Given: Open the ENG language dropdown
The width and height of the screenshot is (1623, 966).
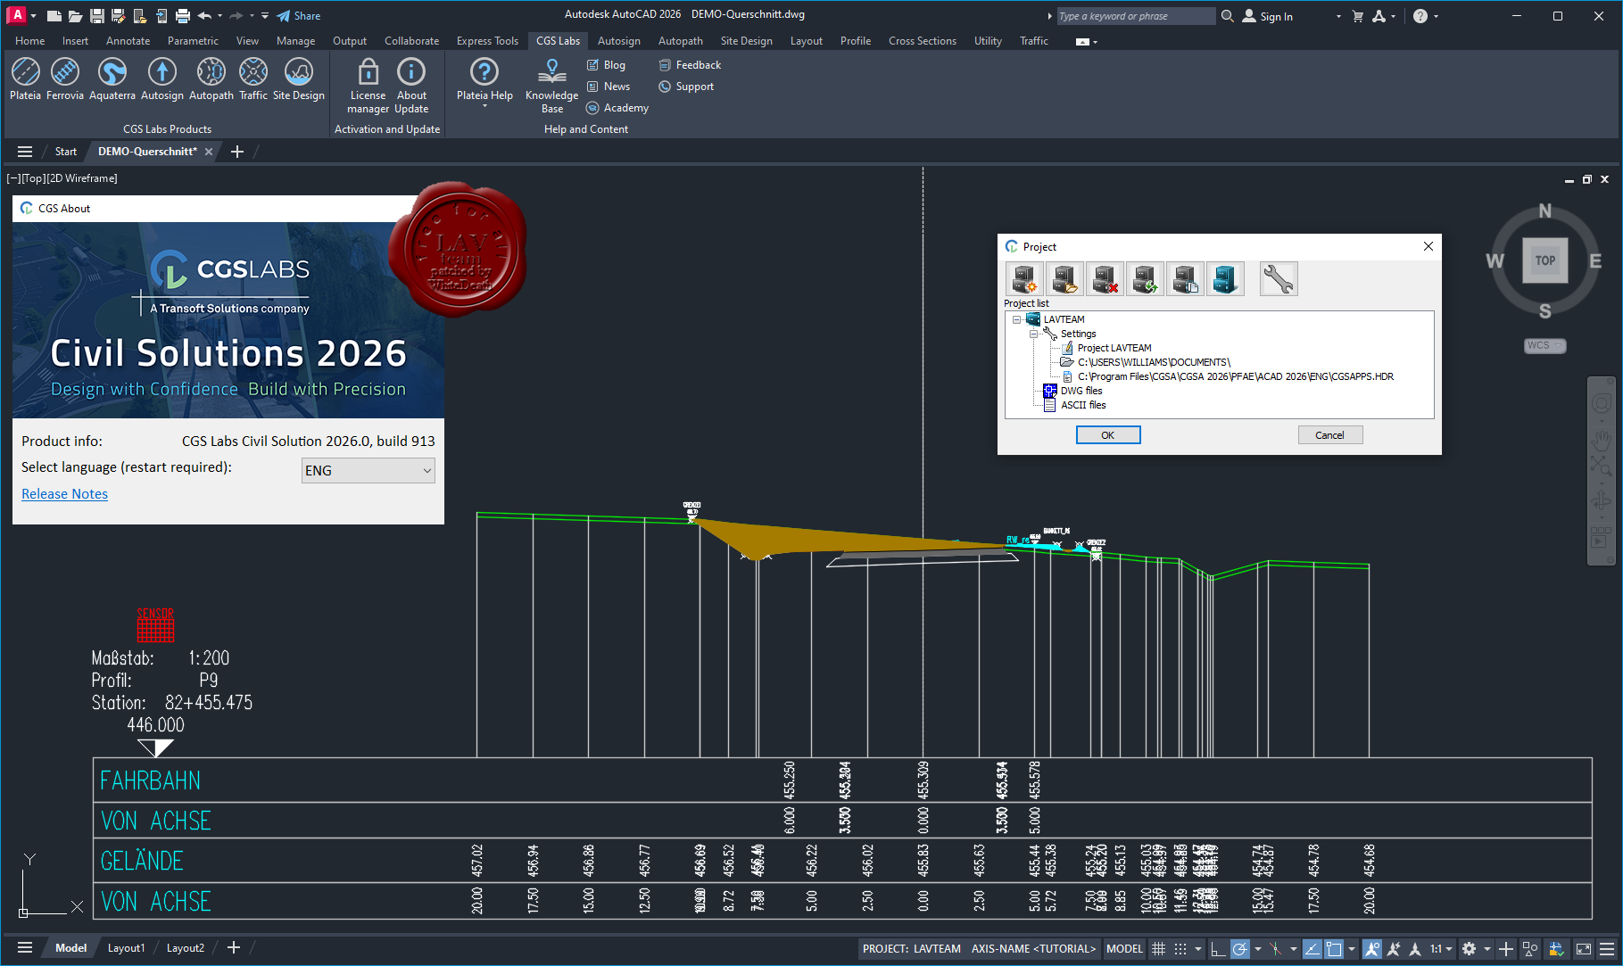Looking at the screenshot, I should click(368, 471).
